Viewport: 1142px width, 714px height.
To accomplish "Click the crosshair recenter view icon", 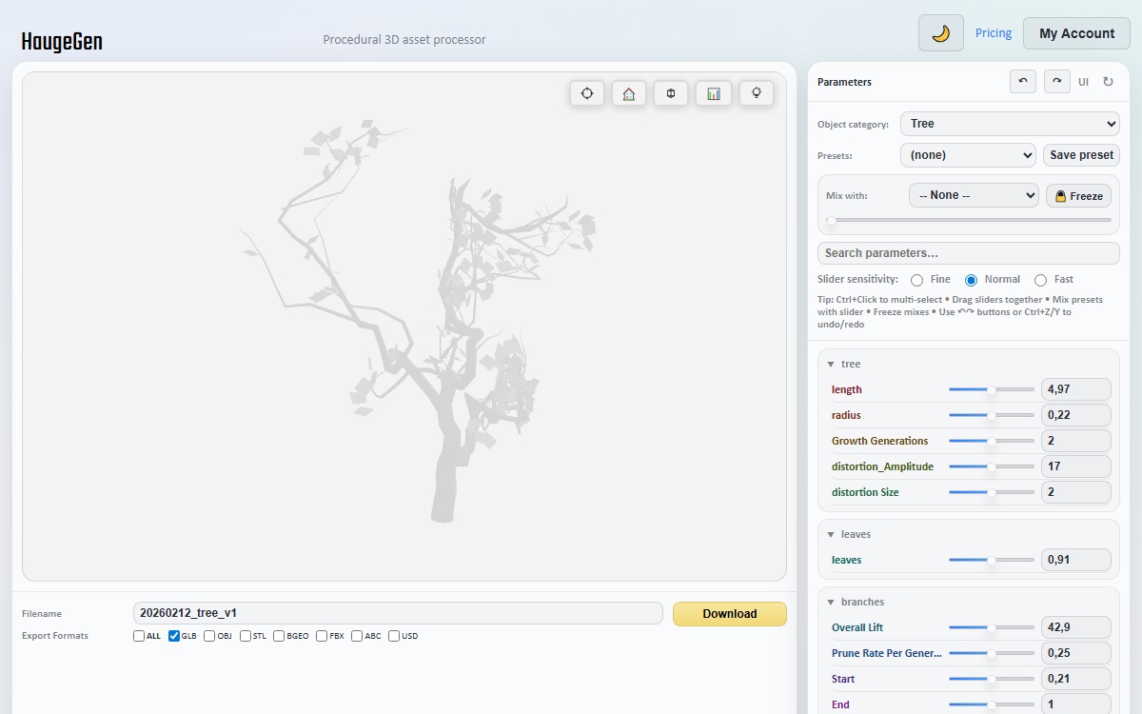I will point(587,93).
